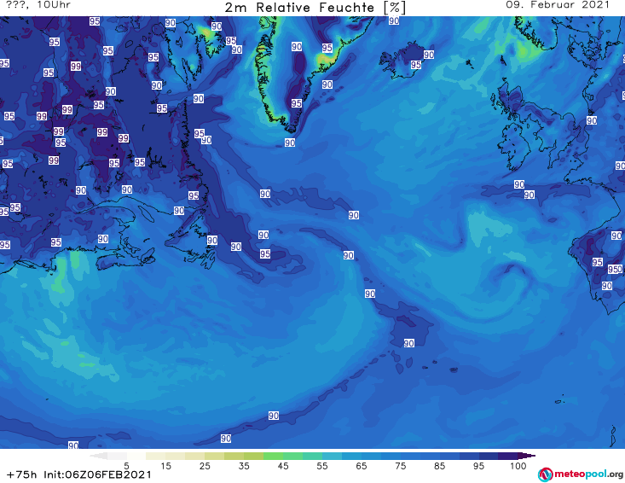The width and height of the screenshot is (625, 483).
Task: Click the meteopool circular logo icon
Action: pyautogui.click(x=545, y=474)
